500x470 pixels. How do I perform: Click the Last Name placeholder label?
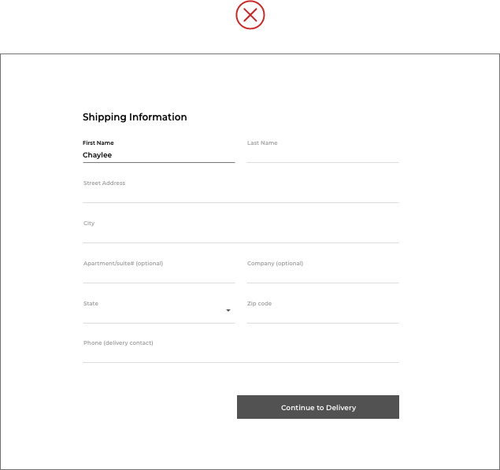click(x=262, y=142)
